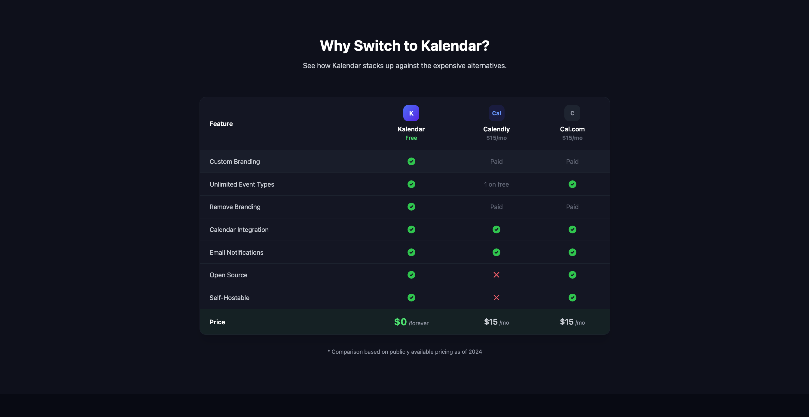The height and width of the screenshot is (417, 809).
Task: Click Kalendar's green check for Custom Branding
Action: point(411,161)
